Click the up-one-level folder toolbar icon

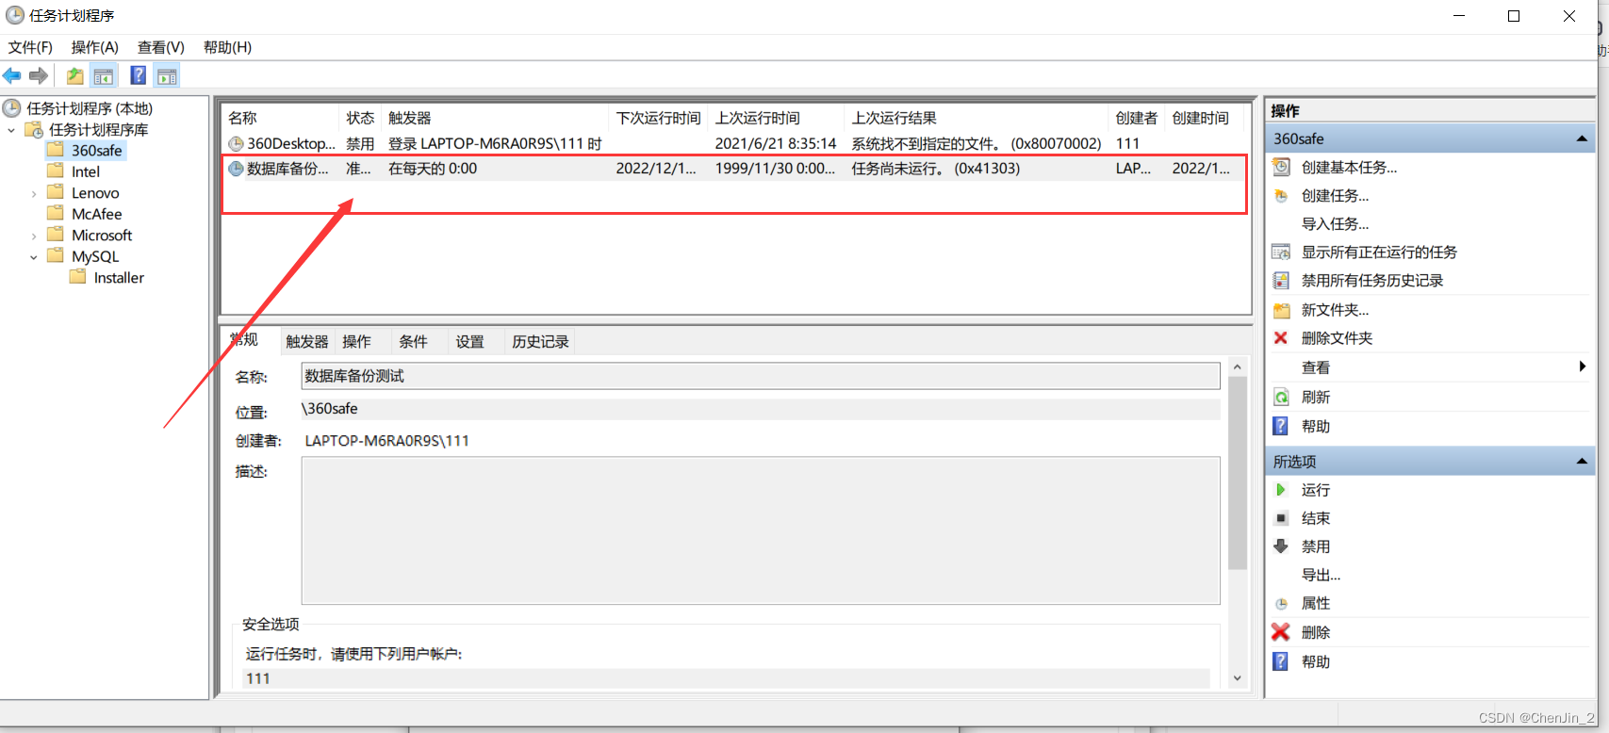[x=74, y=76]
